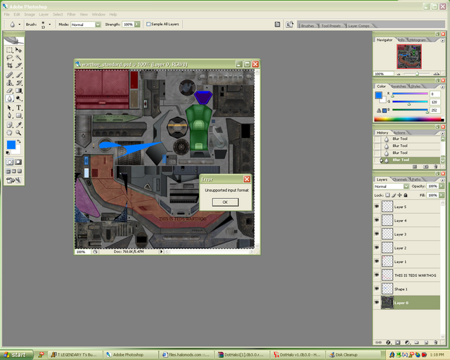Select the Zoom tool
450x360 pixels.
coord(18,133)
